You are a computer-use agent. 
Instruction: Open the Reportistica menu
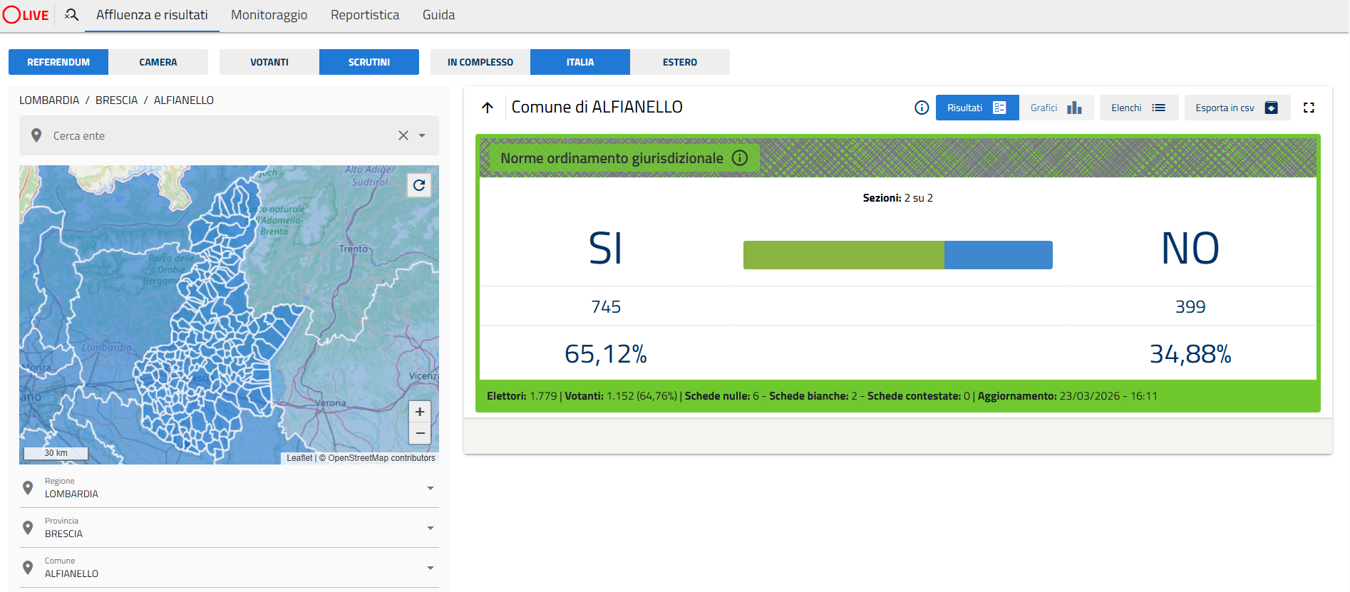coord(365,15)
